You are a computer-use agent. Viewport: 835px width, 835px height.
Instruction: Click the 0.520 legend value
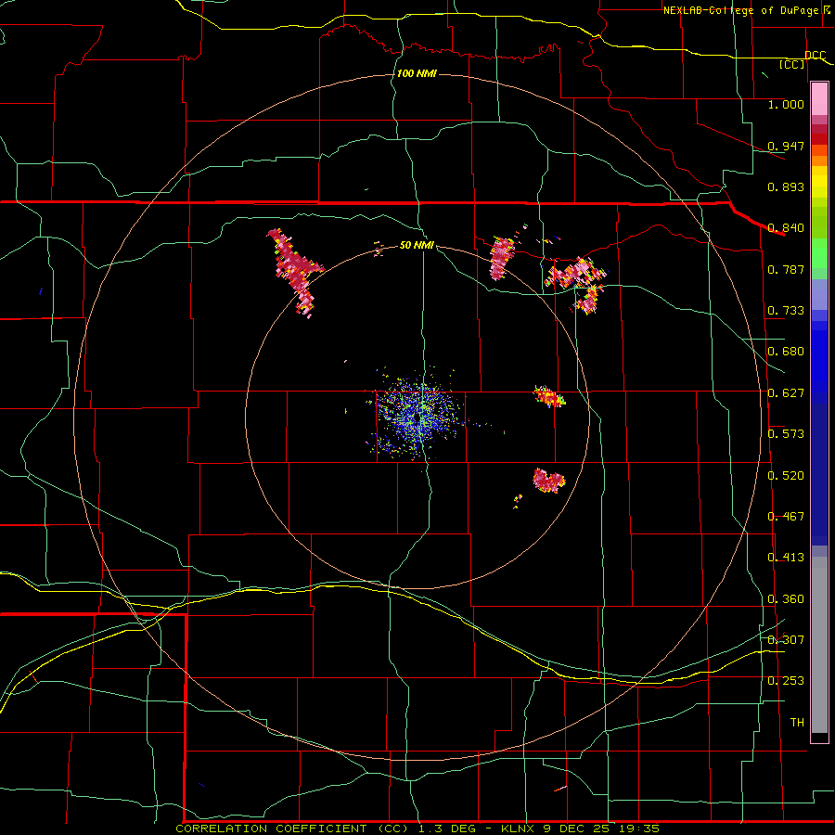click(786, 476)
